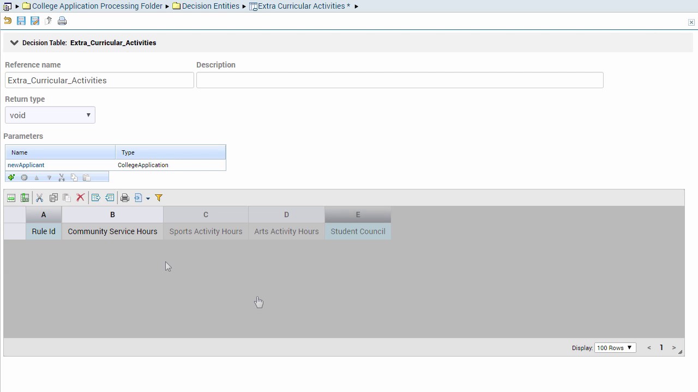Click the remove parameter circle icon
The image size is (698, 392).
click(x=24, y=177)
